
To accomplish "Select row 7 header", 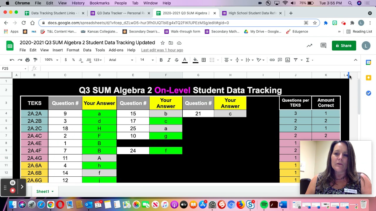I will [x=6, y=136].
